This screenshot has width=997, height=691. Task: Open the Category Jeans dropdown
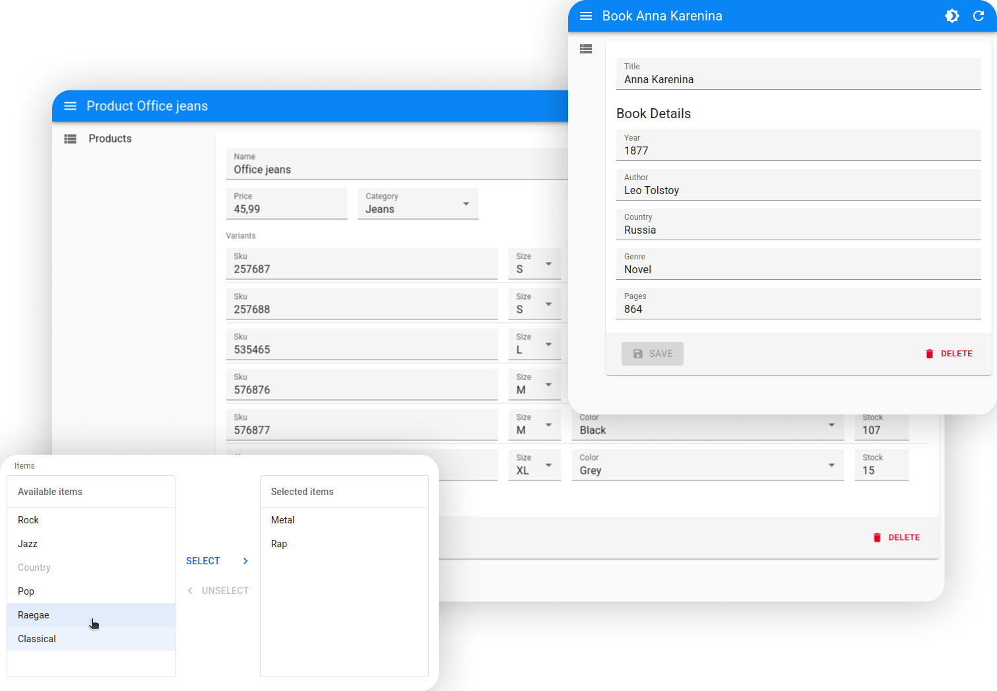pyautogui.click(x=418, y=203)
